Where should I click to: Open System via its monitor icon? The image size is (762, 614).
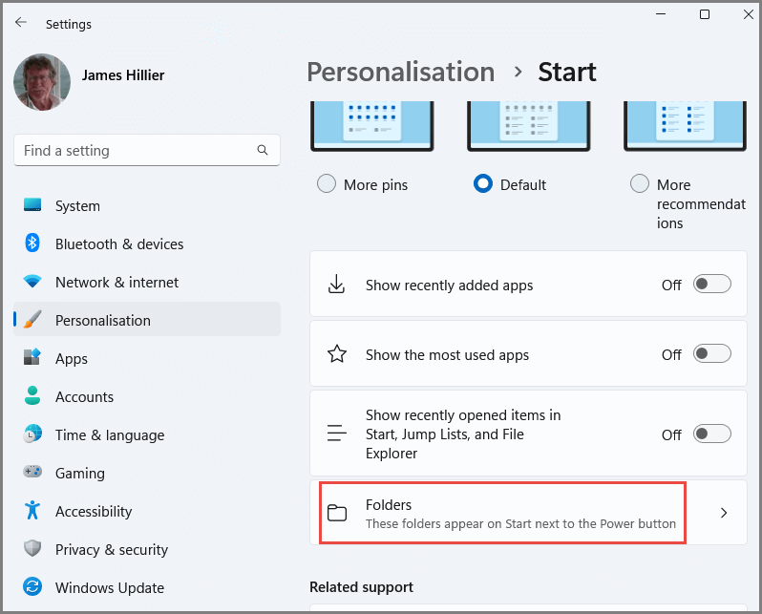click(32, 204)
